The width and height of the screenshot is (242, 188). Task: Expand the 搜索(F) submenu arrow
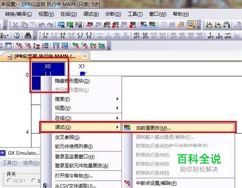(118, 99)
